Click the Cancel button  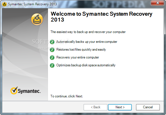(x=148, y=107)
